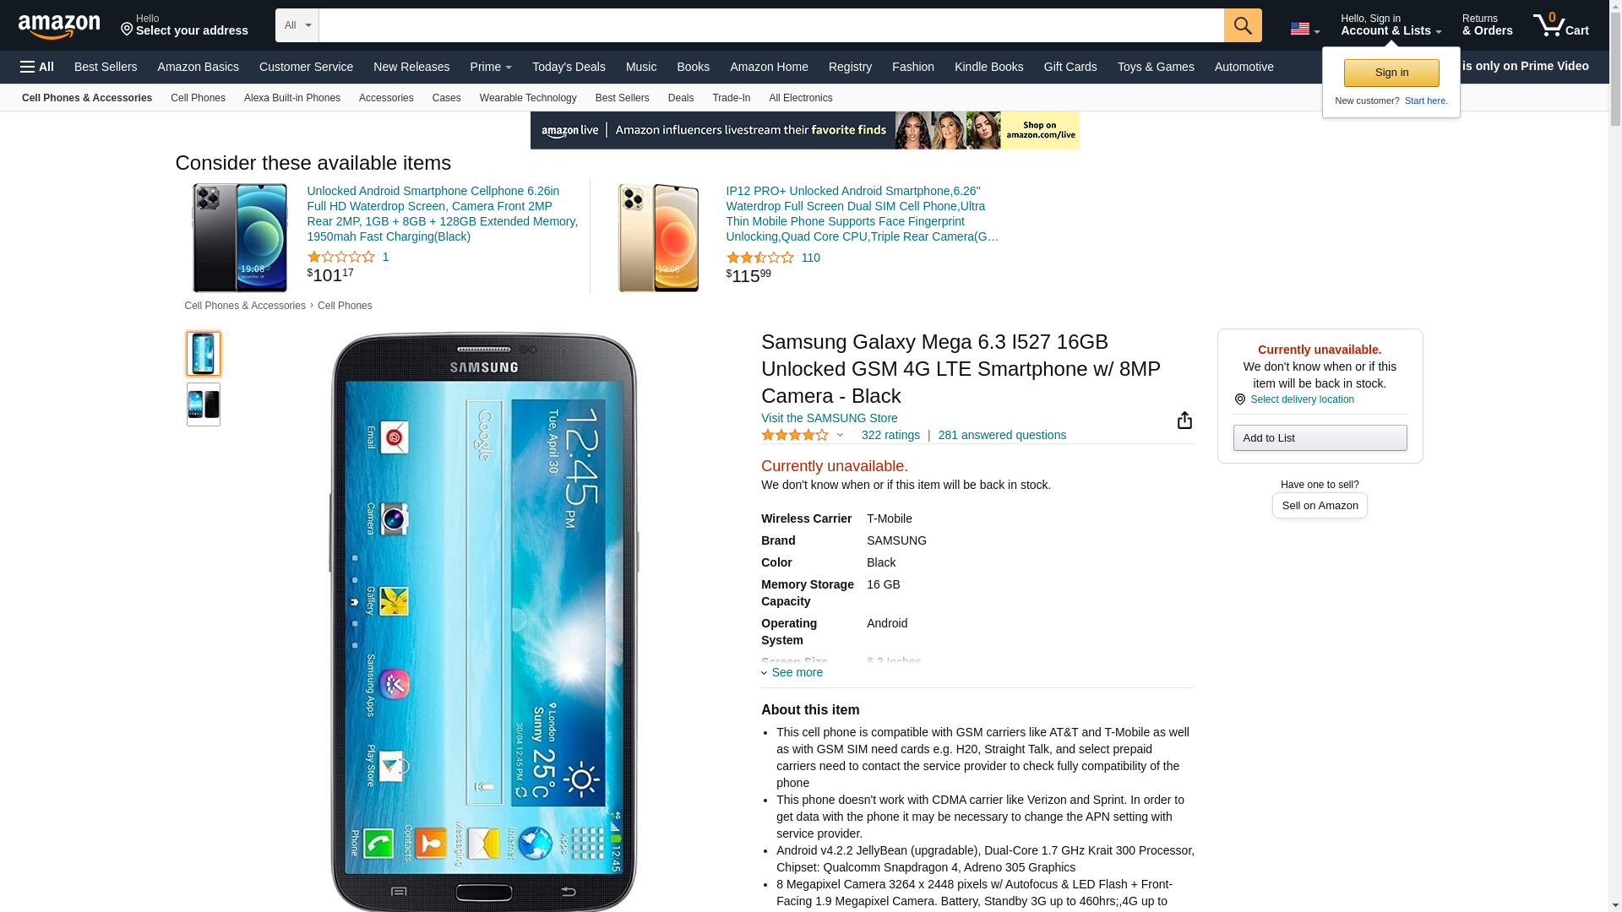The height and width of the screenshot is (912, 1622).
Task: Click the yellow Sign in button
Action: (1391, 73)
